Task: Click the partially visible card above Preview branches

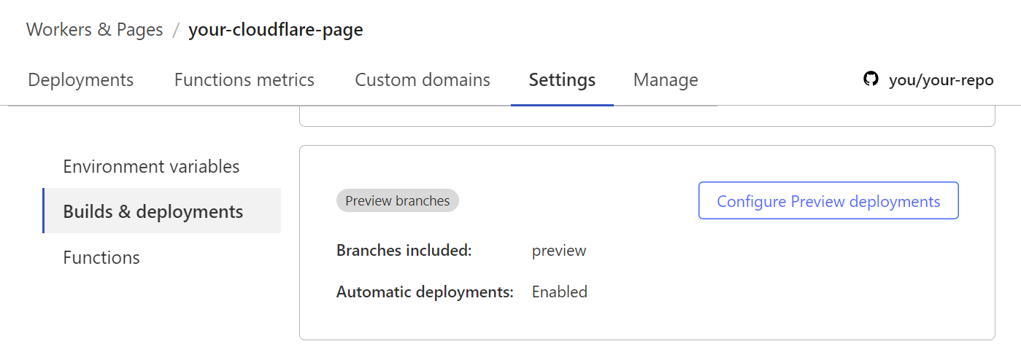Action: (647, 117)
